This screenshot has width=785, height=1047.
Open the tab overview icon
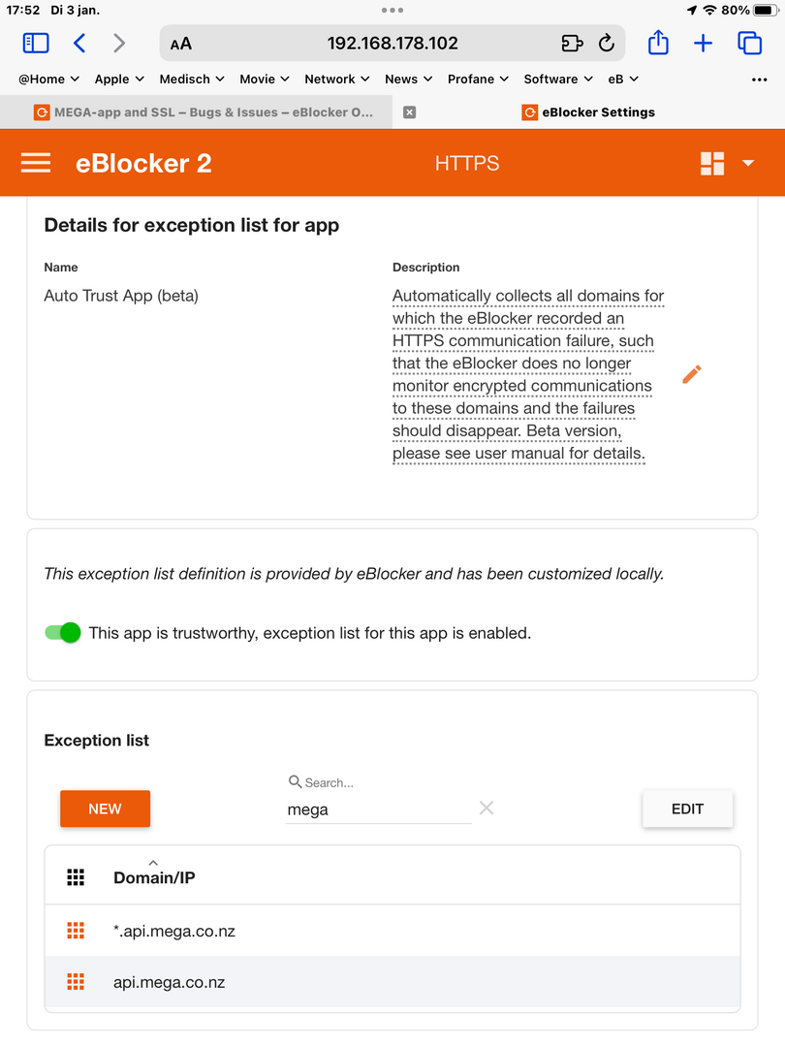(749, 44)
